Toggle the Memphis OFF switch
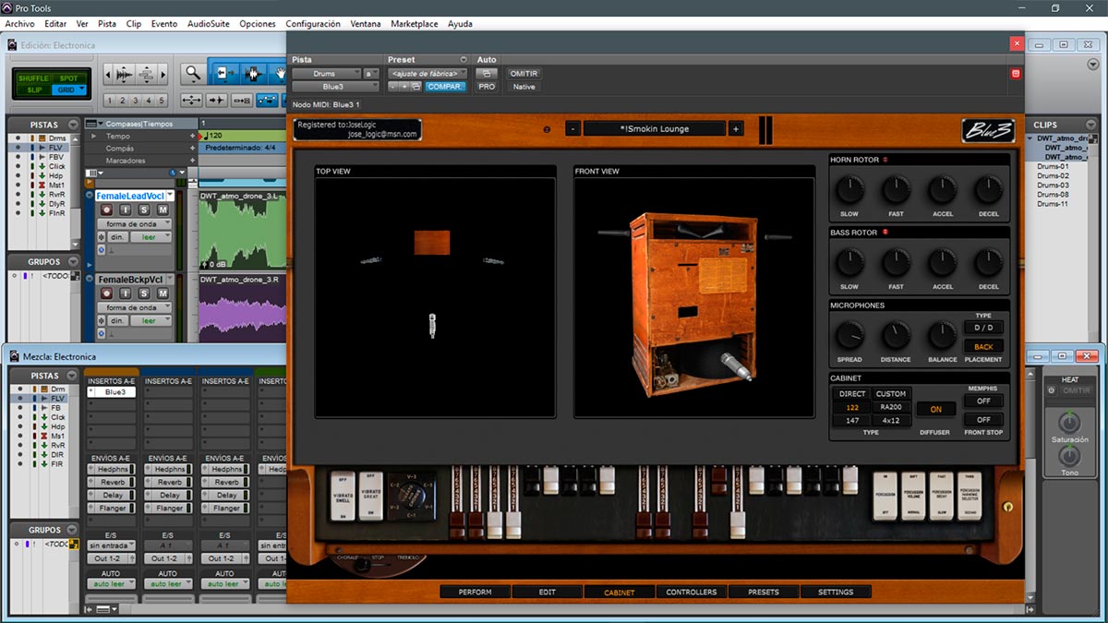Screen dimensions: 1108x623 (x=983, y=401)
